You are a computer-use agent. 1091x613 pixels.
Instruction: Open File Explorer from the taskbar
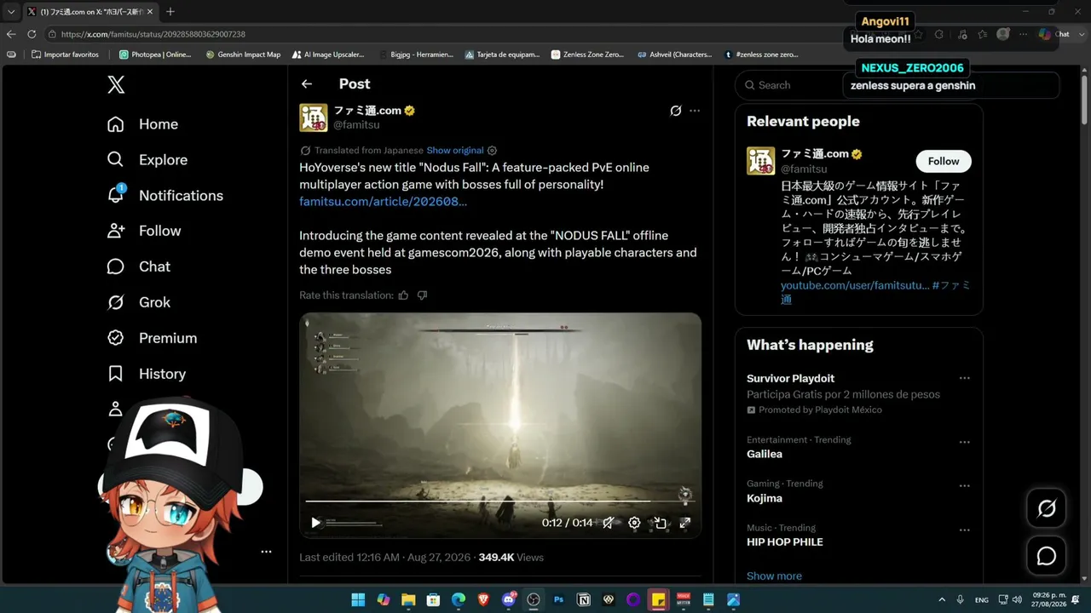click(408, 599)
